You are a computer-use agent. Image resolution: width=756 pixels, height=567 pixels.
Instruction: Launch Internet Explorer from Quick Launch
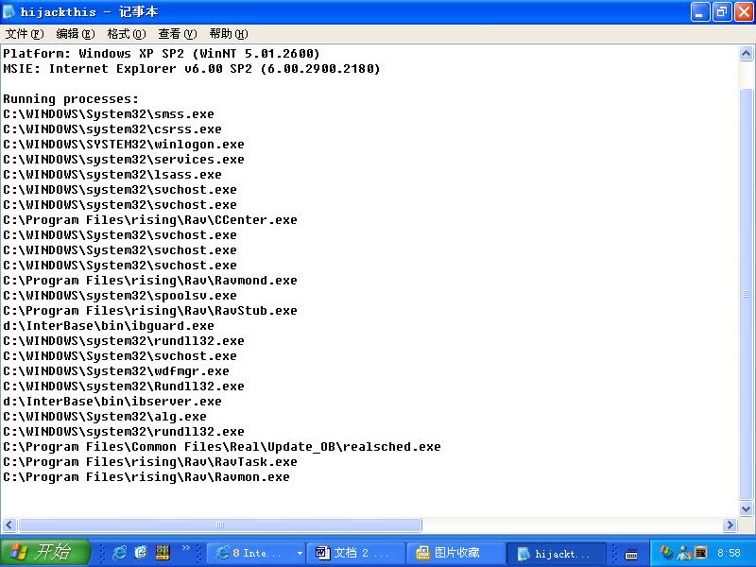tap(119, 553)
